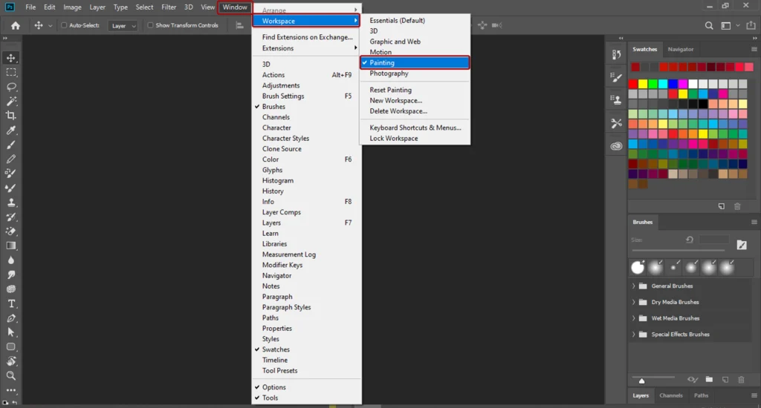This screenshot has width=761, height=408.
Task: Select the Magic Wand tool
Action: pyautogui.click(x=10, y=102)
